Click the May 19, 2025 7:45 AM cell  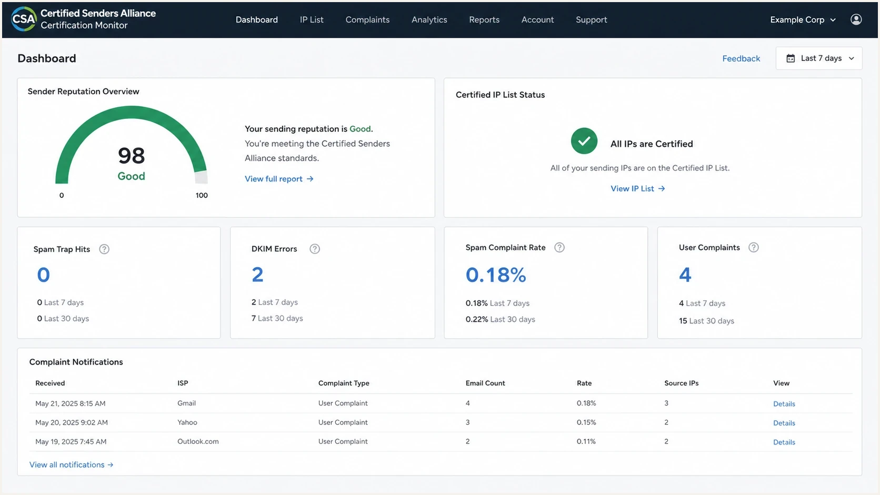71,441
